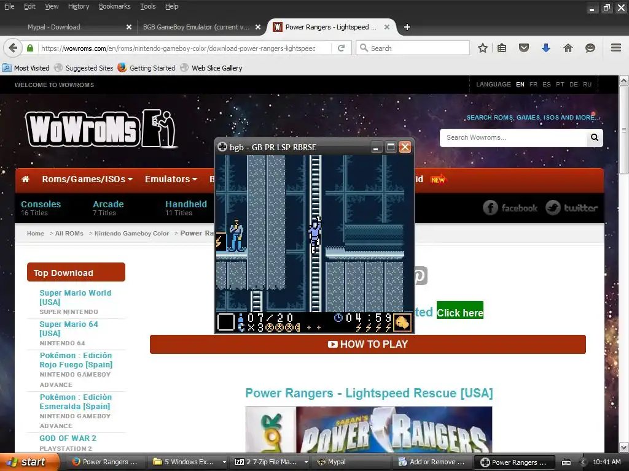Open the browser hamburger menu
629x471 pixels.
pyautogui.click(x=616, y=48)
